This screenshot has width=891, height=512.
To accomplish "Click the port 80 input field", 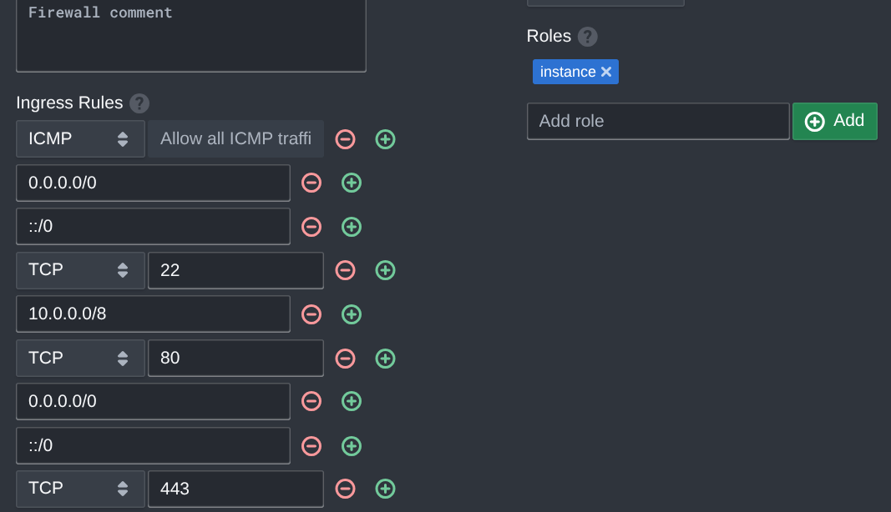I will [235, 359].
